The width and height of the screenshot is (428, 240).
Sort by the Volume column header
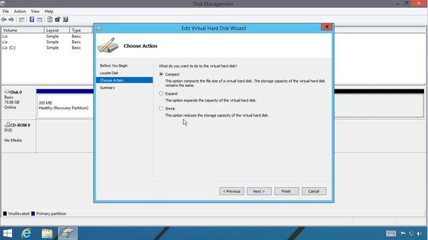pyautogui.click(x=22, y=30)
